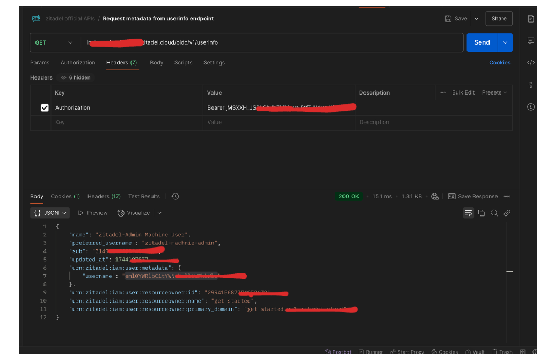
Task: Open the documentation icon in right sidebar
Action: coord(531,19)
